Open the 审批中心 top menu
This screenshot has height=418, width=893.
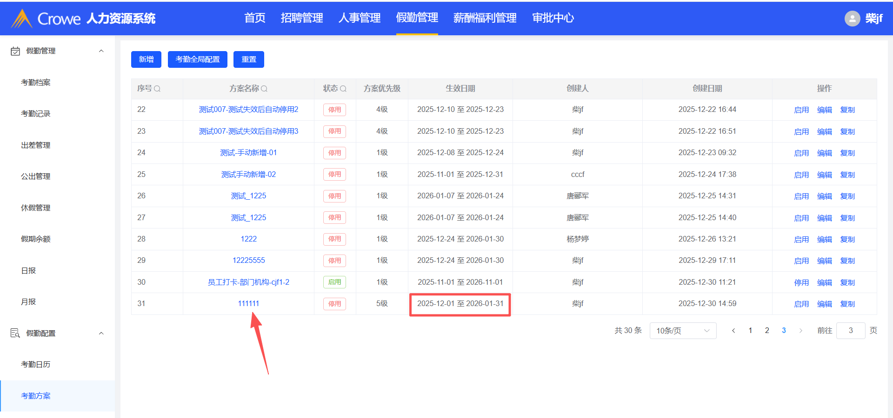click(x=553, y=18)
